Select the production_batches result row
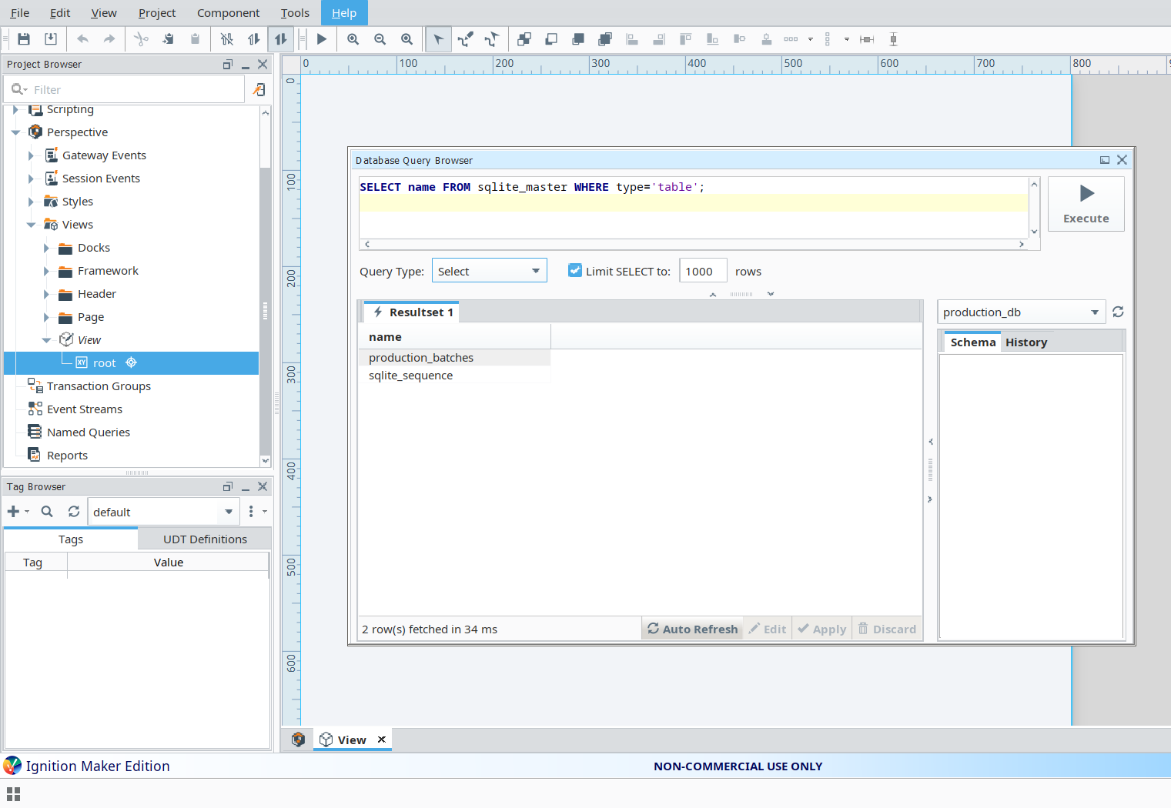The height and width of the screenshot is (808, 1171). [454, 357]
